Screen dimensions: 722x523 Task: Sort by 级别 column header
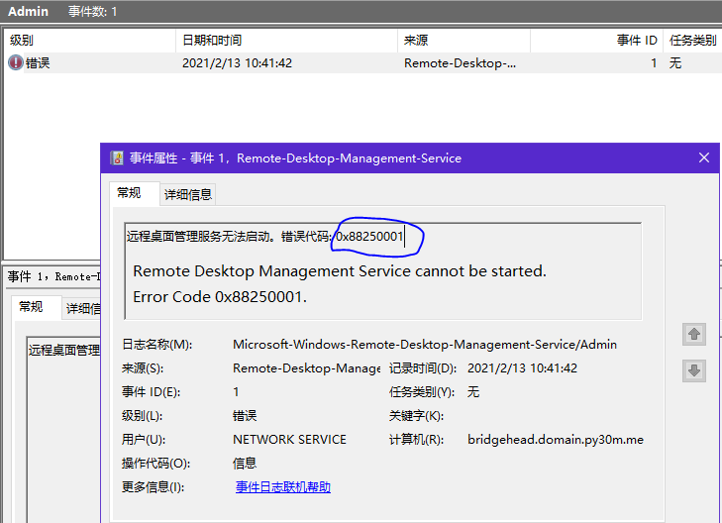(x=89, y=41)
